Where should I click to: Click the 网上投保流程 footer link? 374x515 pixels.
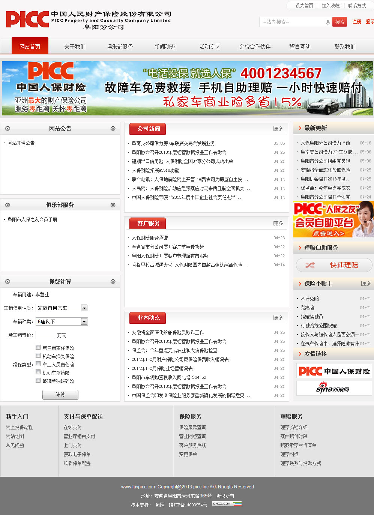click(19, 427)
